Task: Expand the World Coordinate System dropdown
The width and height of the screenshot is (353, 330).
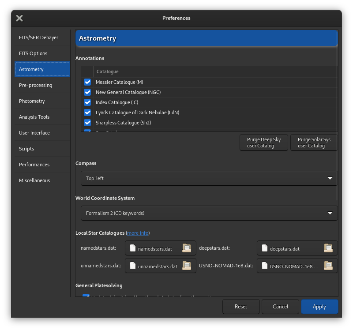Action: click(209, 213)
